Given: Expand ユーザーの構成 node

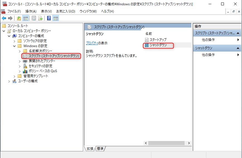Looking at the screenshot, I should pos(9,81).
